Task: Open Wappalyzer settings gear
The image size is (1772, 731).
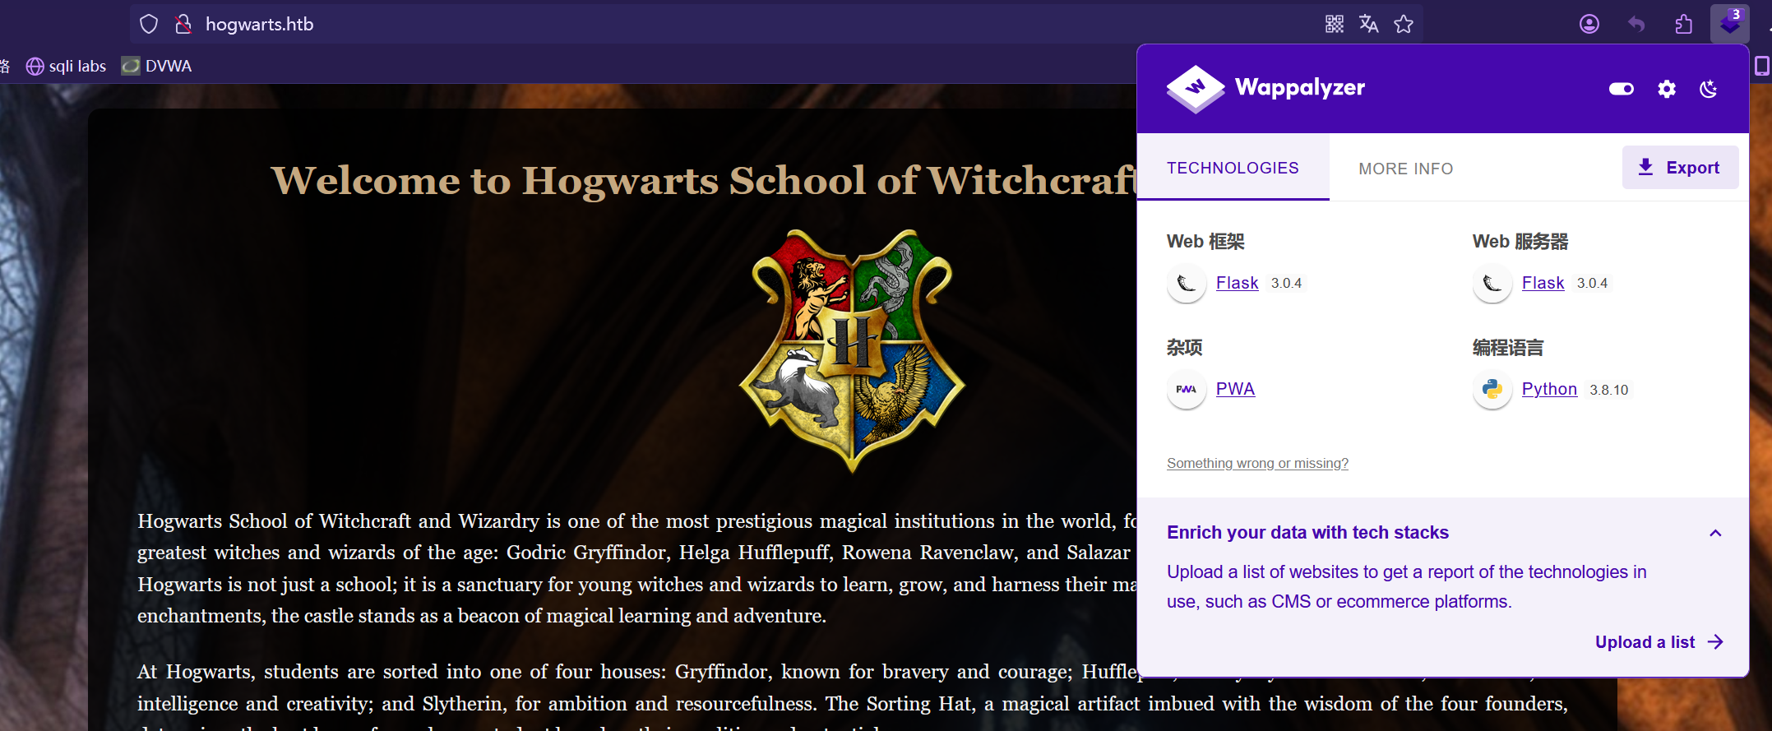Action: tap(1667, 89)
